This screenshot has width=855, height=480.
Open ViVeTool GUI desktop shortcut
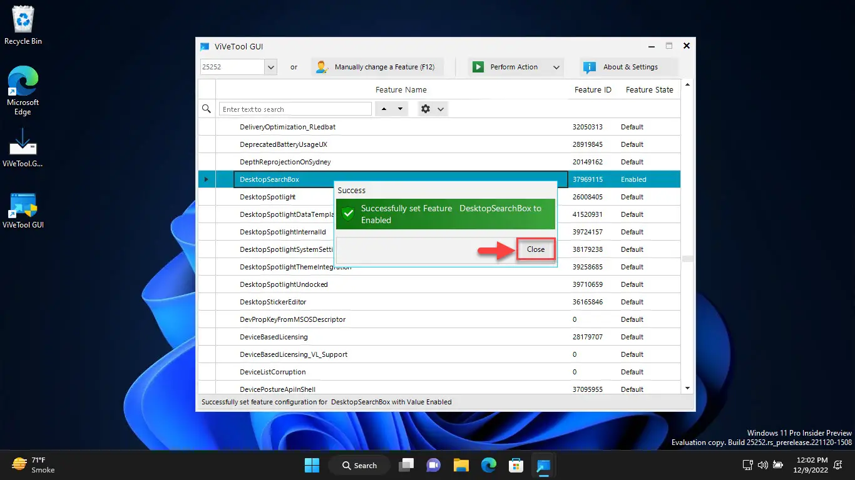coord(23,211)
